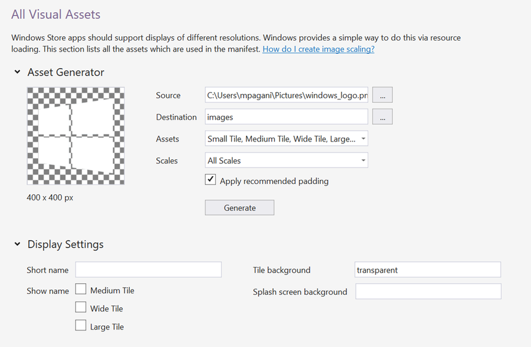
Task: Click the Short name text field
Action: pos(148,270)
